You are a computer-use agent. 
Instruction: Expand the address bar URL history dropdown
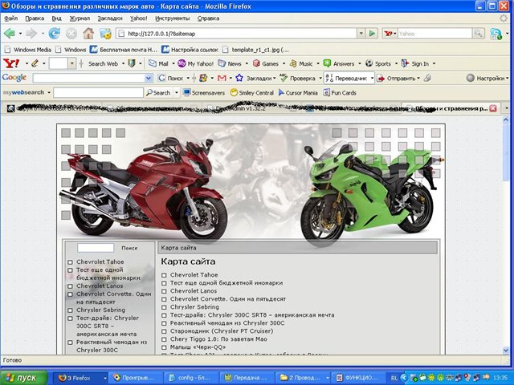(x=360, y=34)
